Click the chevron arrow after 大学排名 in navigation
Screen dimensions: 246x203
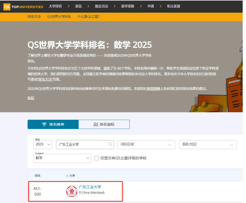(68, 6)
